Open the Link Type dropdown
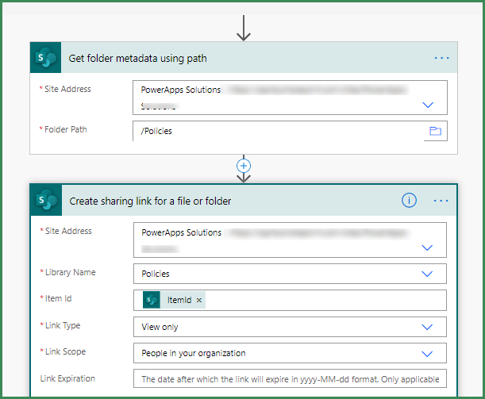Image resolution: width=485 pixels, height=399 pixels. click(427, 327)
